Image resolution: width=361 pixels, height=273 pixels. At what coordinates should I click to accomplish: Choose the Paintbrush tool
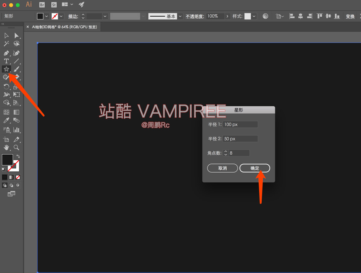pyautogui.click(x=16, y=69)
